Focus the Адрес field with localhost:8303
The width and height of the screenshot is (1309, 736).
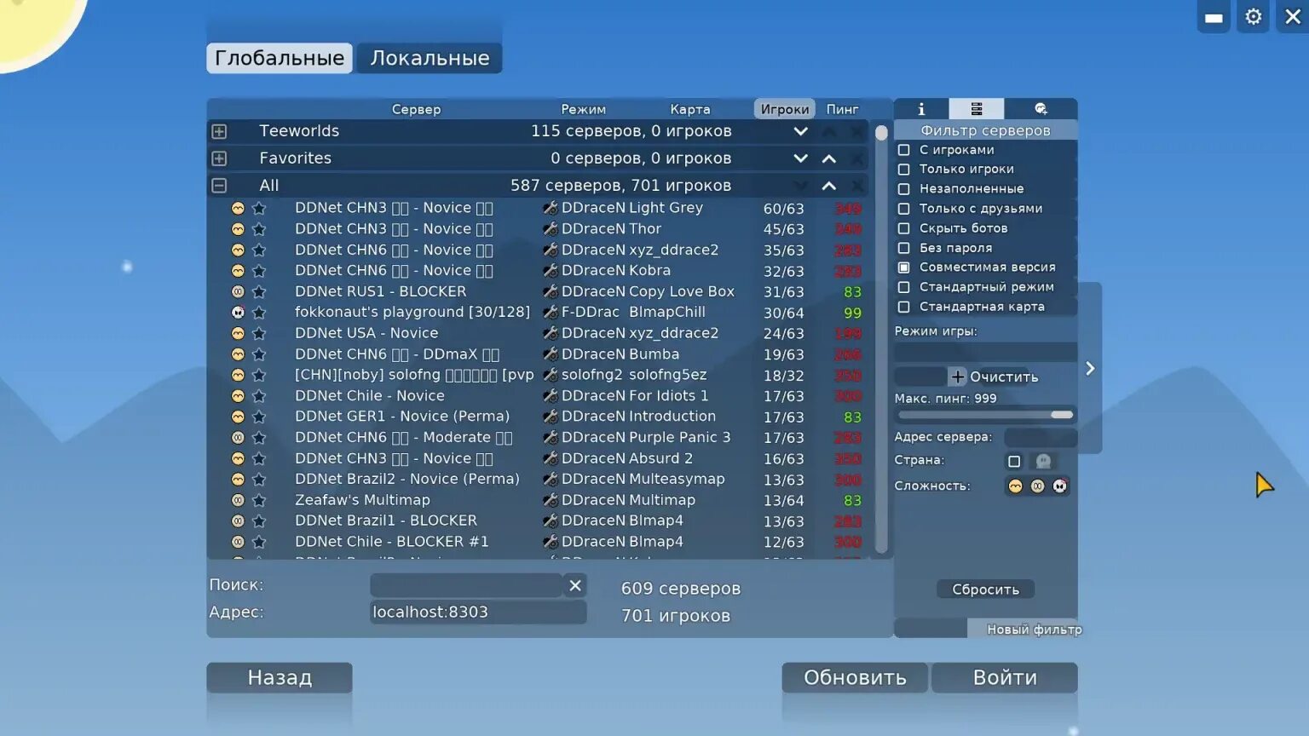478,612
